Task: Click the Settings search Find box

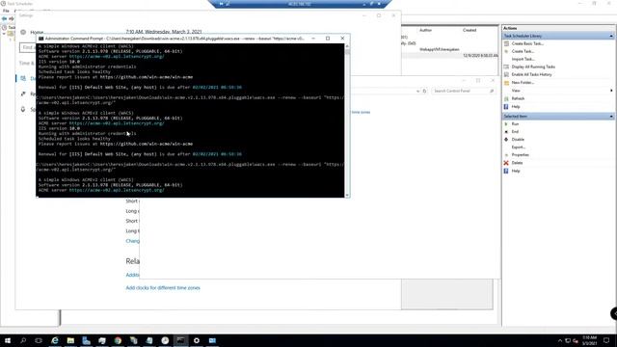Action: pos(28,47)
